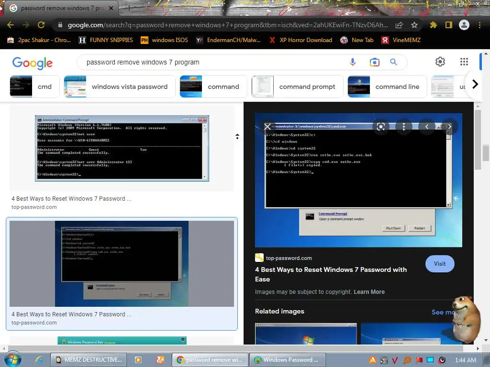The width and height of the screenshot is (490, 367).
Task: Open selected sethc.exe command prompt result thumbnail
Action: (122, 264)
